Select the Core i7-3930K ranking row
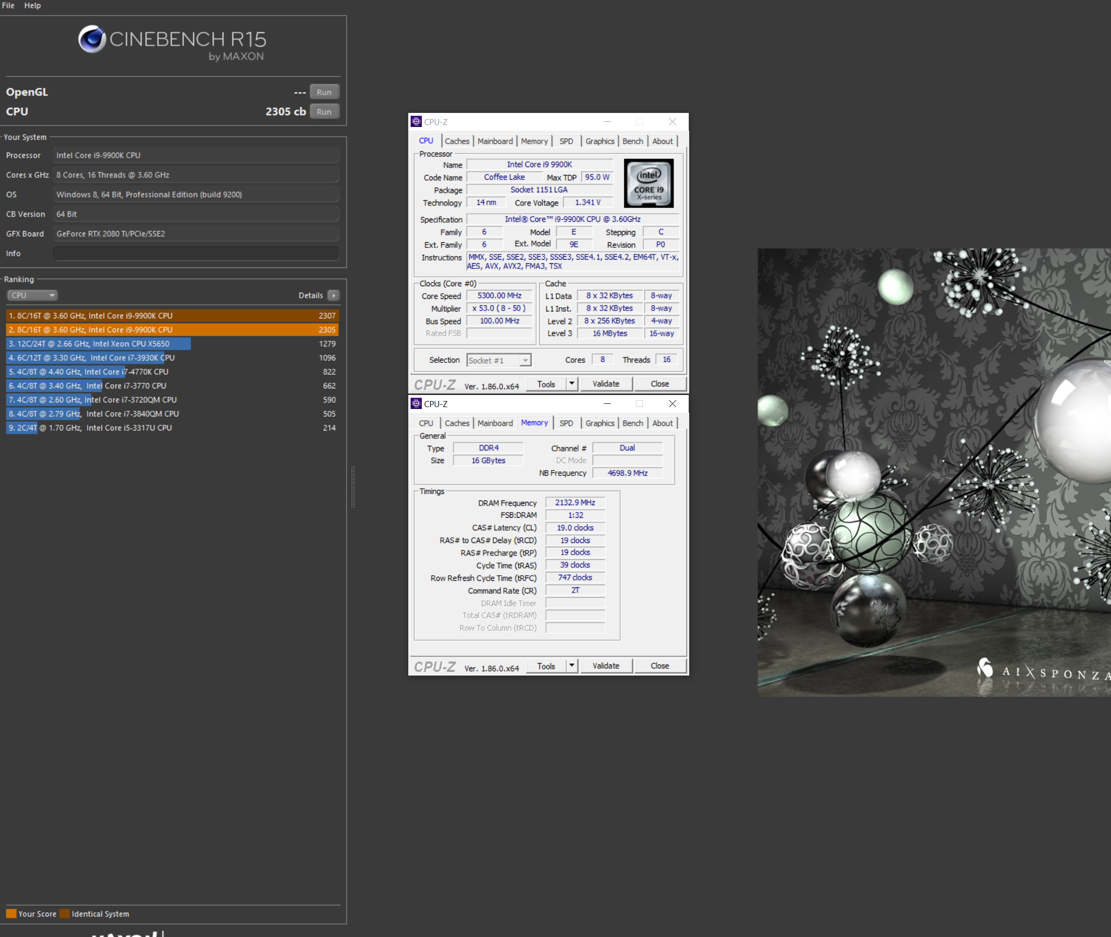 tap(172, 358)
